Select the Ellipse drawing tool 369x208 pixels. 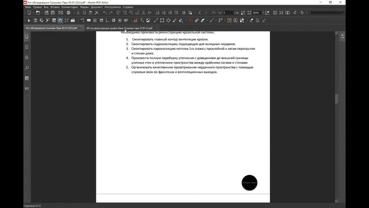[168, 21]
